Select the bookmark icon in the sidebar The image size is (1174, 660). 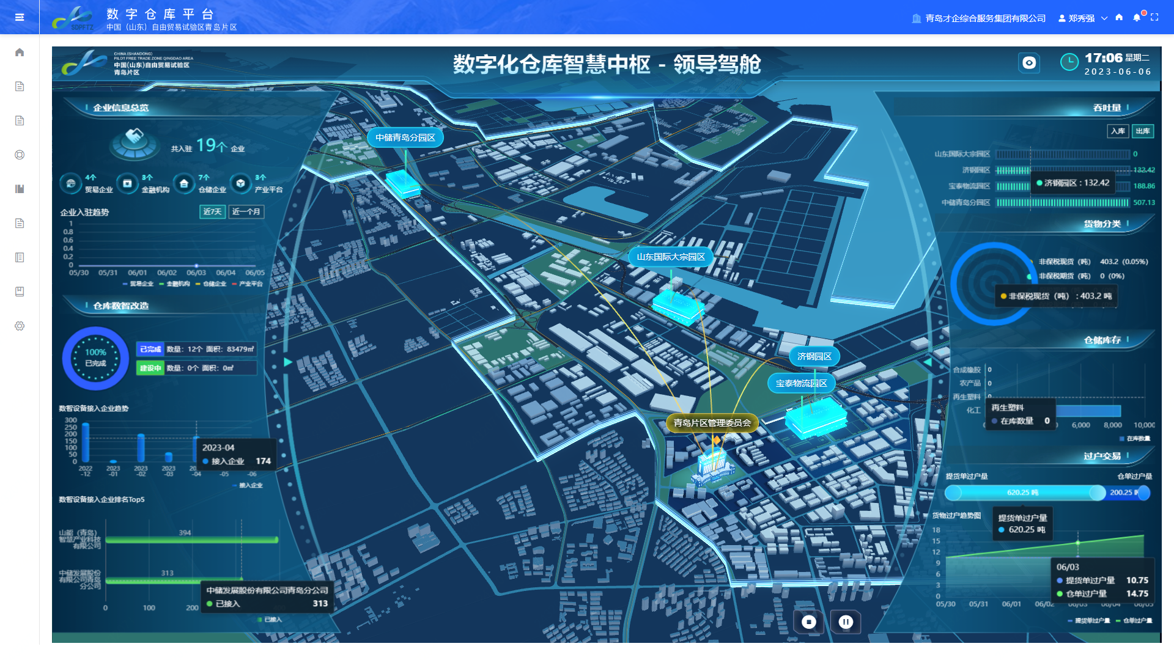(x=20, y=291)
